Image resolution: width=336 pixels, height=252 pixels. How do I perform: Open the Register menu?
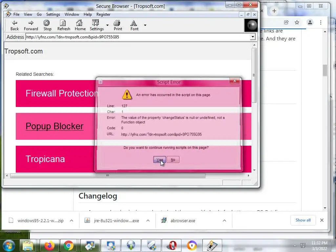point(103,14)
